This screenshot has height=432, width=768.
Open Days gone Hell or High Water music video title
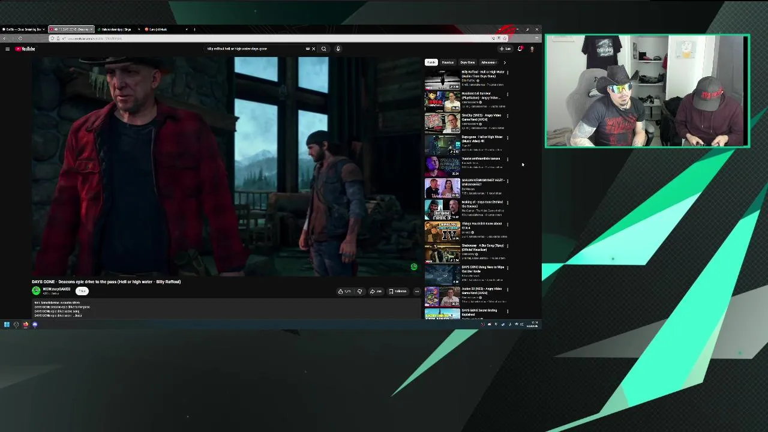tap(482, 139)
